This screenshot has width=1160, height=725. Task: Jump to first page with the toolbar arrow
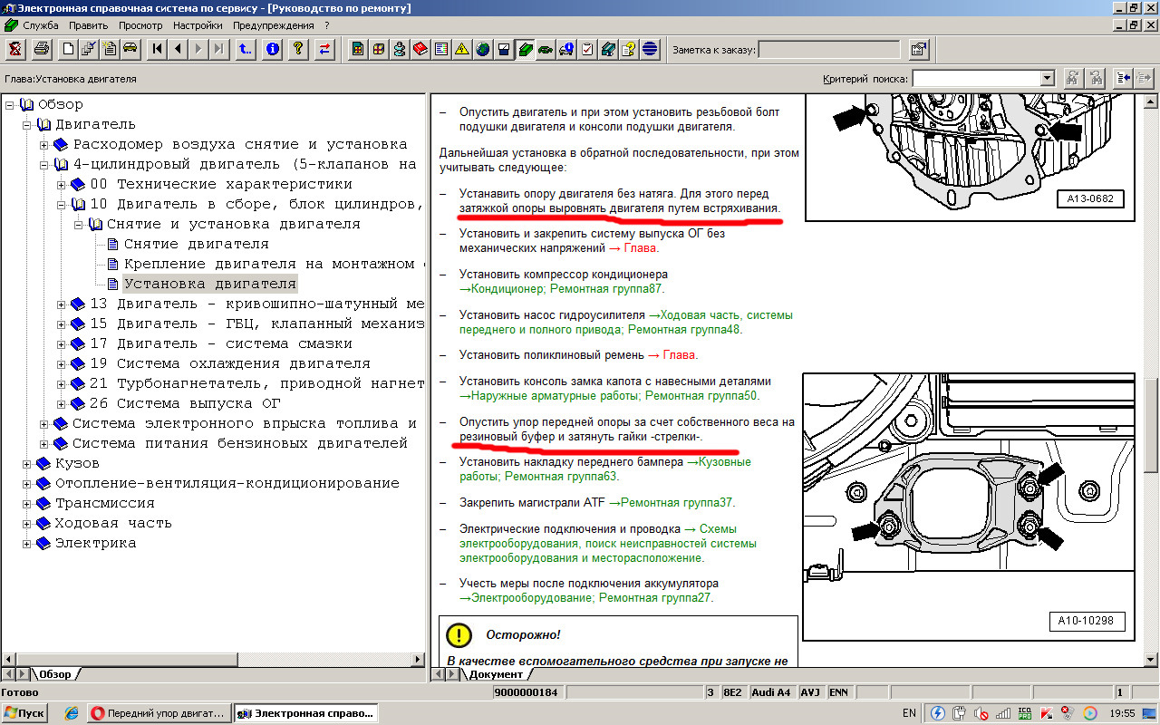158,49
